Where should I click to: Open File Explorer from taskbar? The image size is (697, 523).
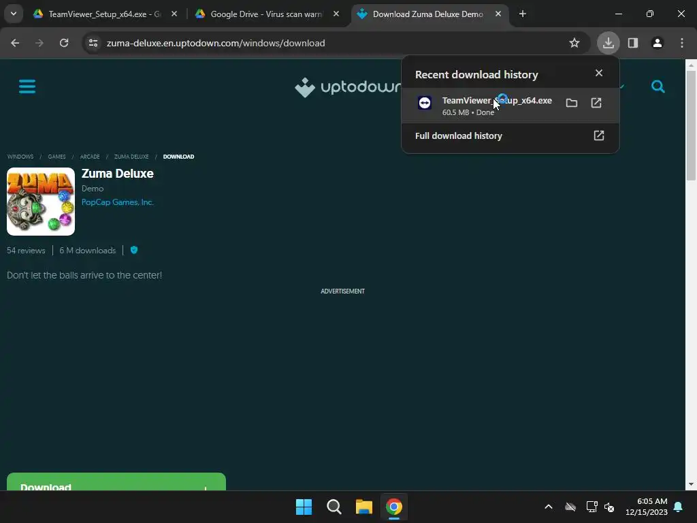click(364, 507)
